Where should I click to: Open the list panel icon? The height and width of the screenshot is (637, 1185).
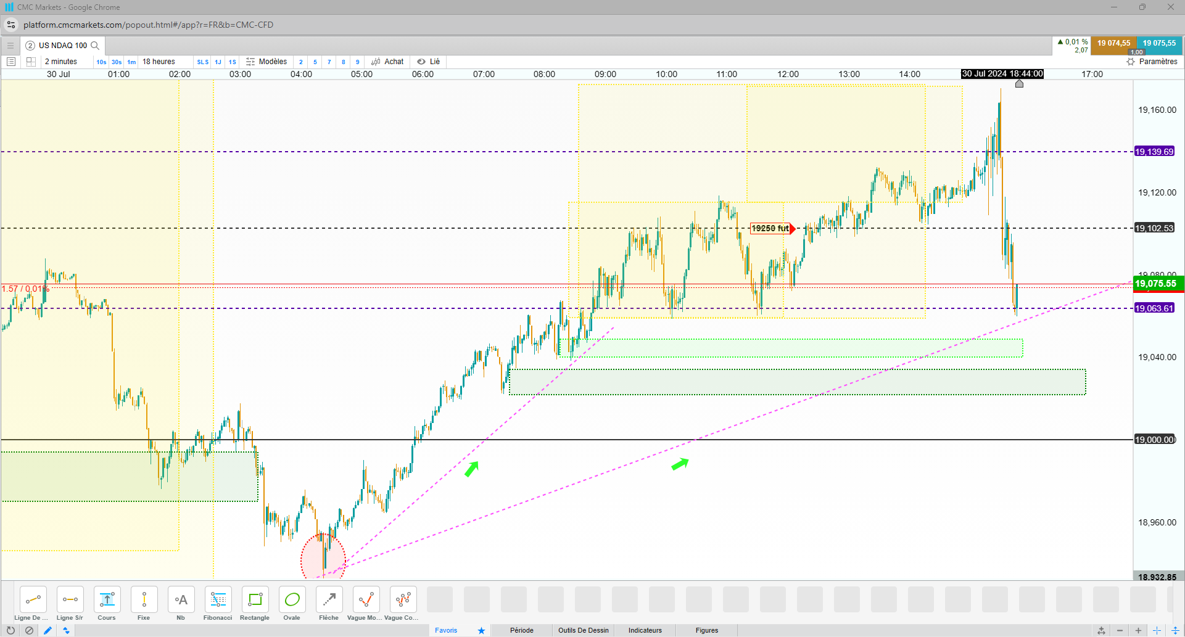10,62
